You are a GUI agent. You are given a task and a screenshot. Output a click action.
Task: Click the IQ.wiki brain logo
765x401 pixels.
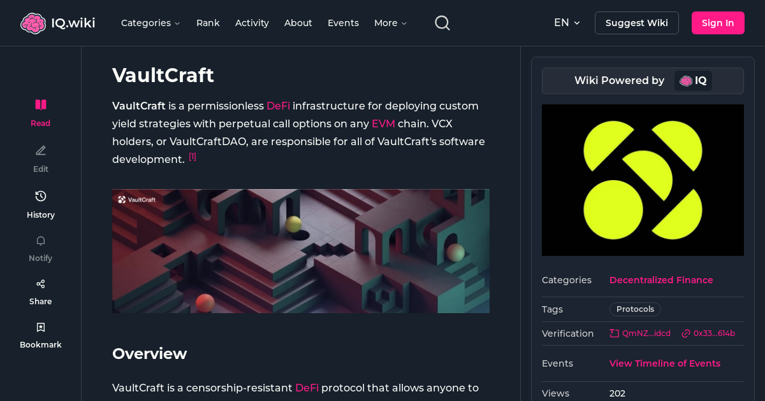[34, 22]
